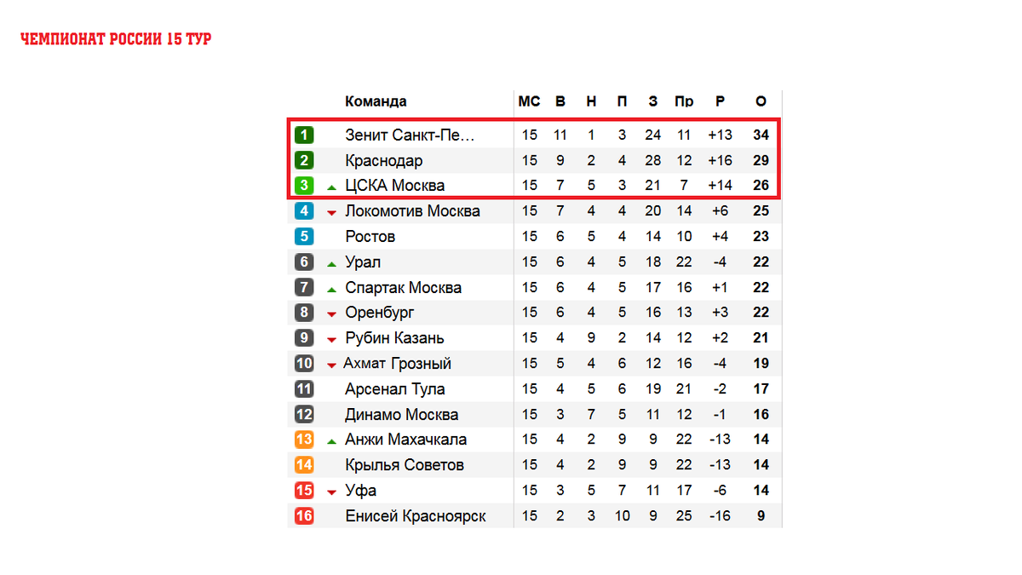This screenshot has width=1022, height=575.
Task: Click the grey position 8 badge
Action: pos(304,313)
